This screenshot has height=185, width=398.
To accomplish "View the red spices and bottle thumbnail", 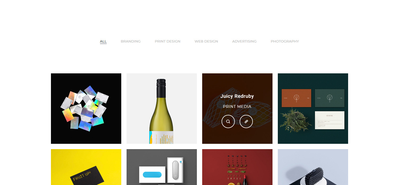I will (x=237, y=167).
